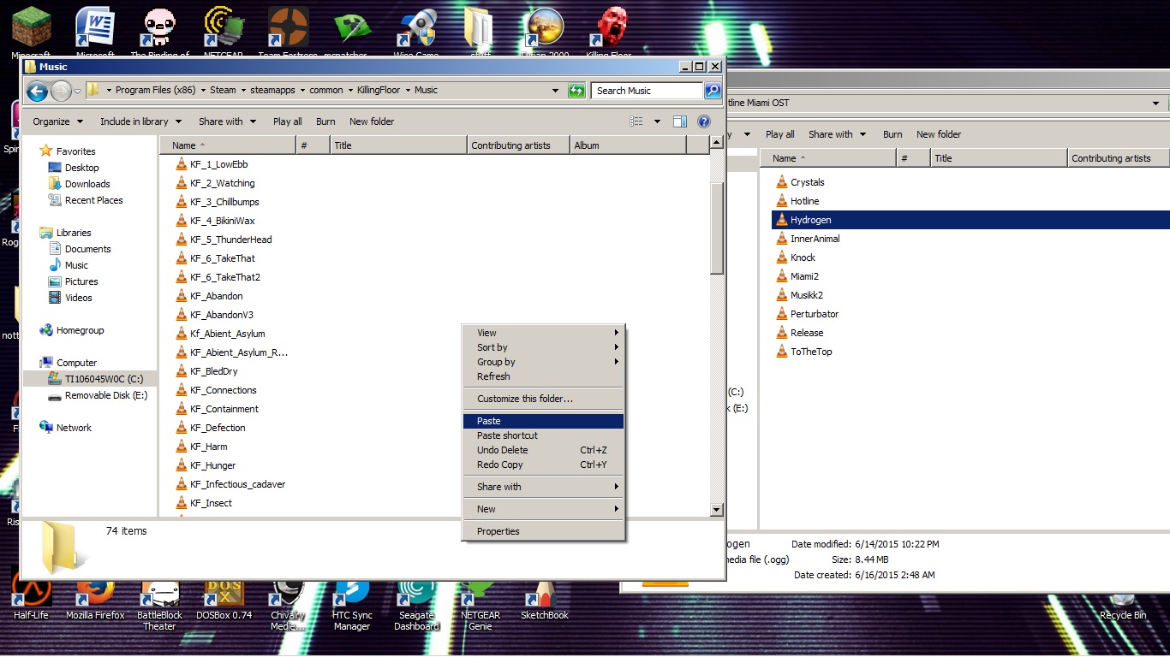Select the VLC icon beside KF_BledDry
The width and height of the screenshot is (1170, 657).
pyautogui.click(x=181, y=371)
